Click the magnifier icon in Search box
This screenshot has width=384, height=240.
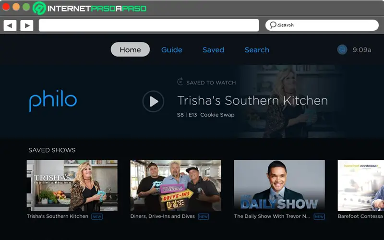tap(273, 25)
